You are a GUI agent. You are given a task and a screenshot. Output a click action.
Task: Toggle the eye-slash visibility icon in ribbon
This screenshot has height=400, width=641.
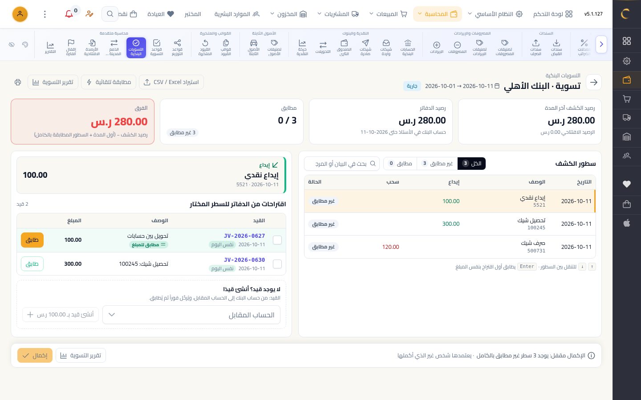click(12, 44)
